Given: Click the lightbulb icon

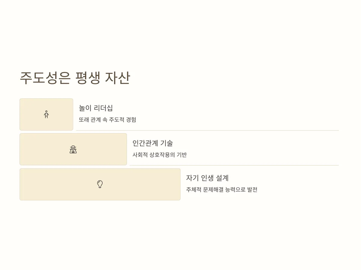Looking at the screenshot, I should 100,184.
